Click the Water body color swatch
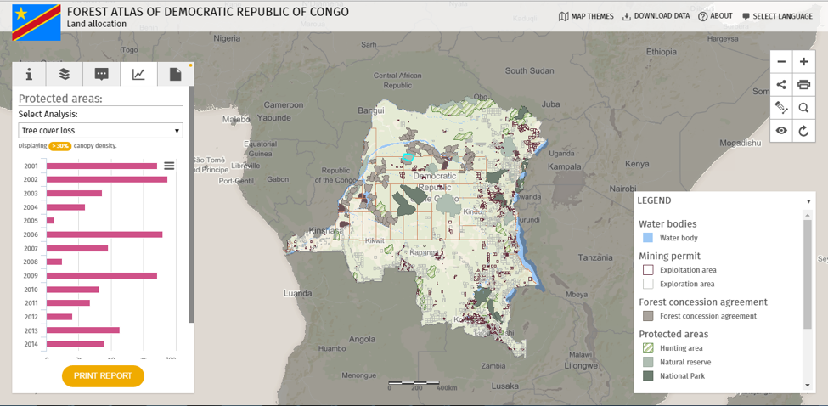 (x=648, y=238)
